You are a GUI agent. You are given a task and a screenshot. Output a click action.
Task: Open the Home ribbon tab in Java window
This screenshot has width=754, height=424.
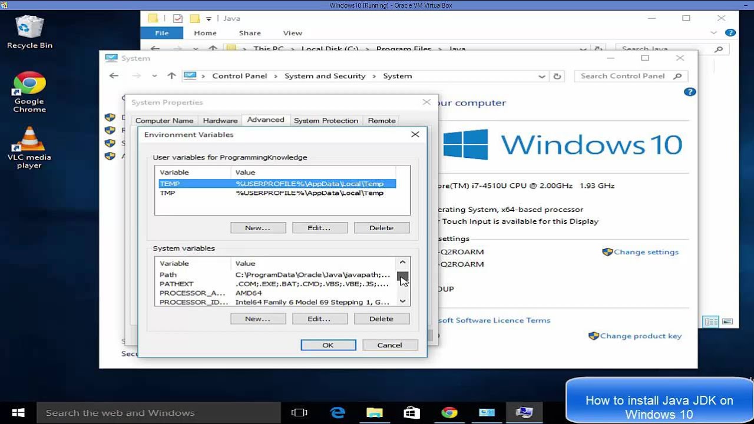tap(206, 33)
